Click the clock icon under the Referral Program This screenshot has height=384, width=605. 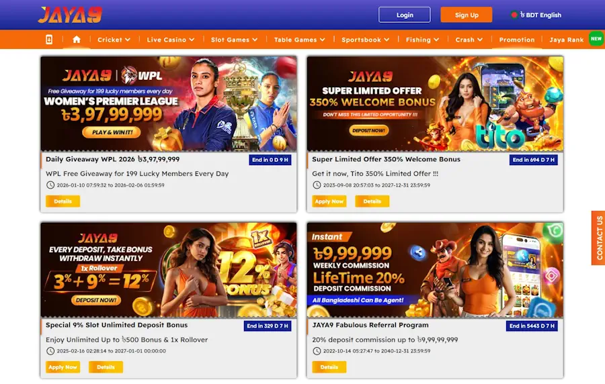point(317,351)
